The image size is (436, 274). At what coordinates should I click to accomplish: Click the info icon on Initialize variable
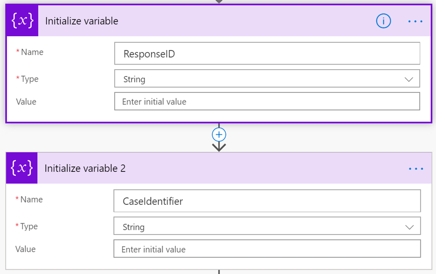pos(384,21)
